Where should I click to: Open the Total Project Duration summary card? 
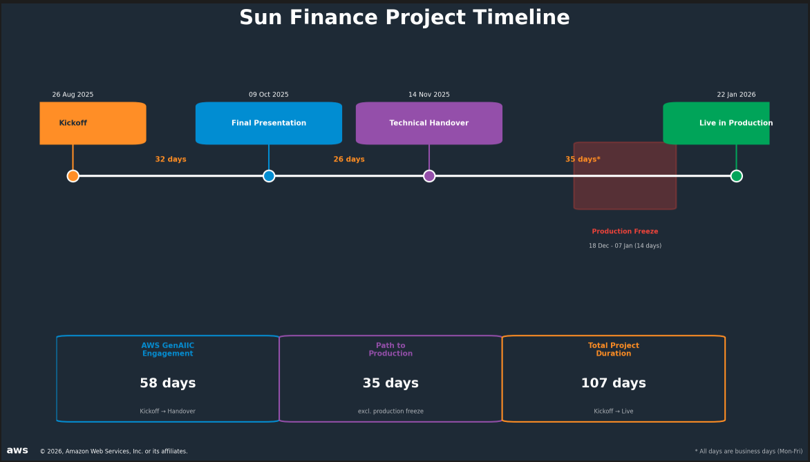pos(614,378)
